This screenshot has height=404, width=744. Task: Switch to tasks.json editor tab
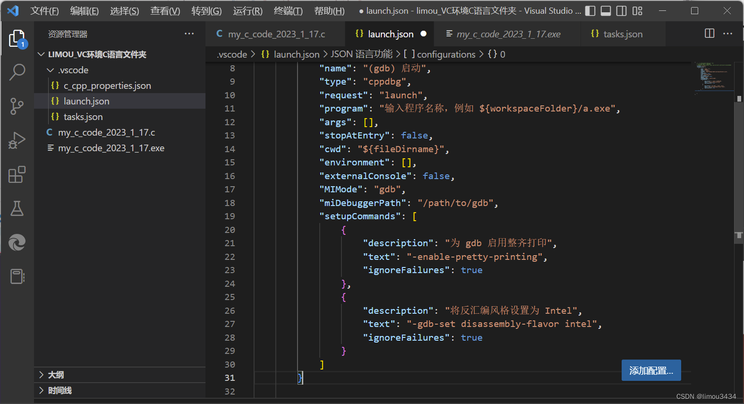tap(623, 34)
